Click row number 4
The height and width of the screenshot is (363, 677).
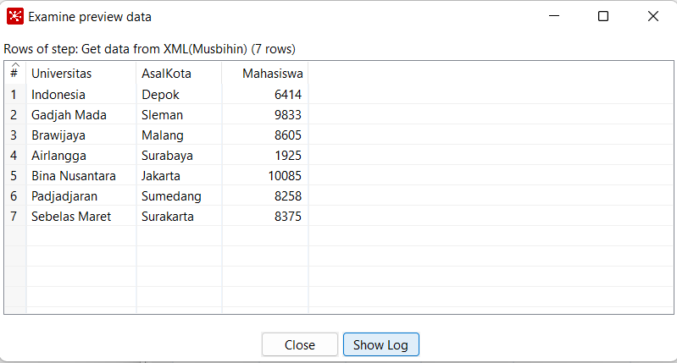coord(15,155)
